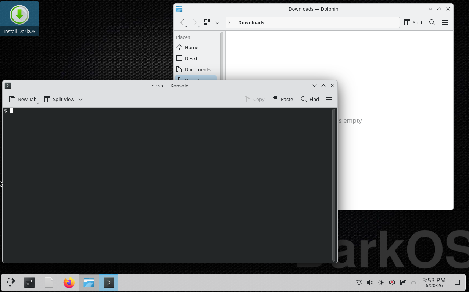Click inside the Konsole terminal area

pos(167,185)
